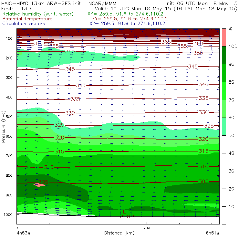Click the blue 'Circulation vectors' legend label
Image resolution: width=239 pixels, height=239 pixels.
pos(24,24)
